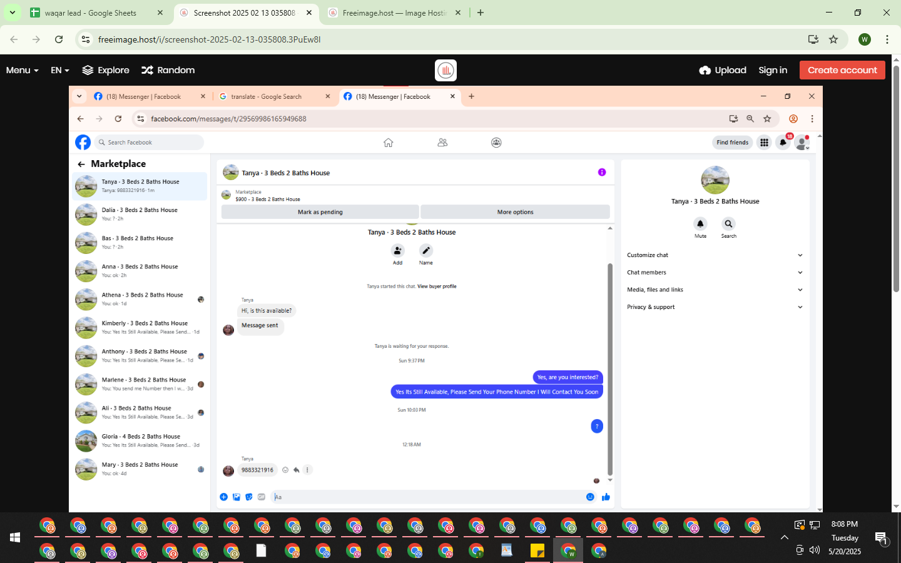Switch to Freeimage.host Image Hosting tab
The width and height of the screenshot is (901, 563).
pos(394,13)
